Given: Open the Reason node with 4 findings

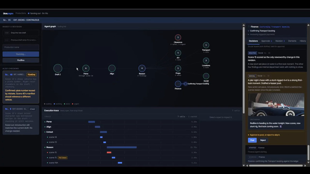Looking at the screenshot, I should [x=142, y=68].
